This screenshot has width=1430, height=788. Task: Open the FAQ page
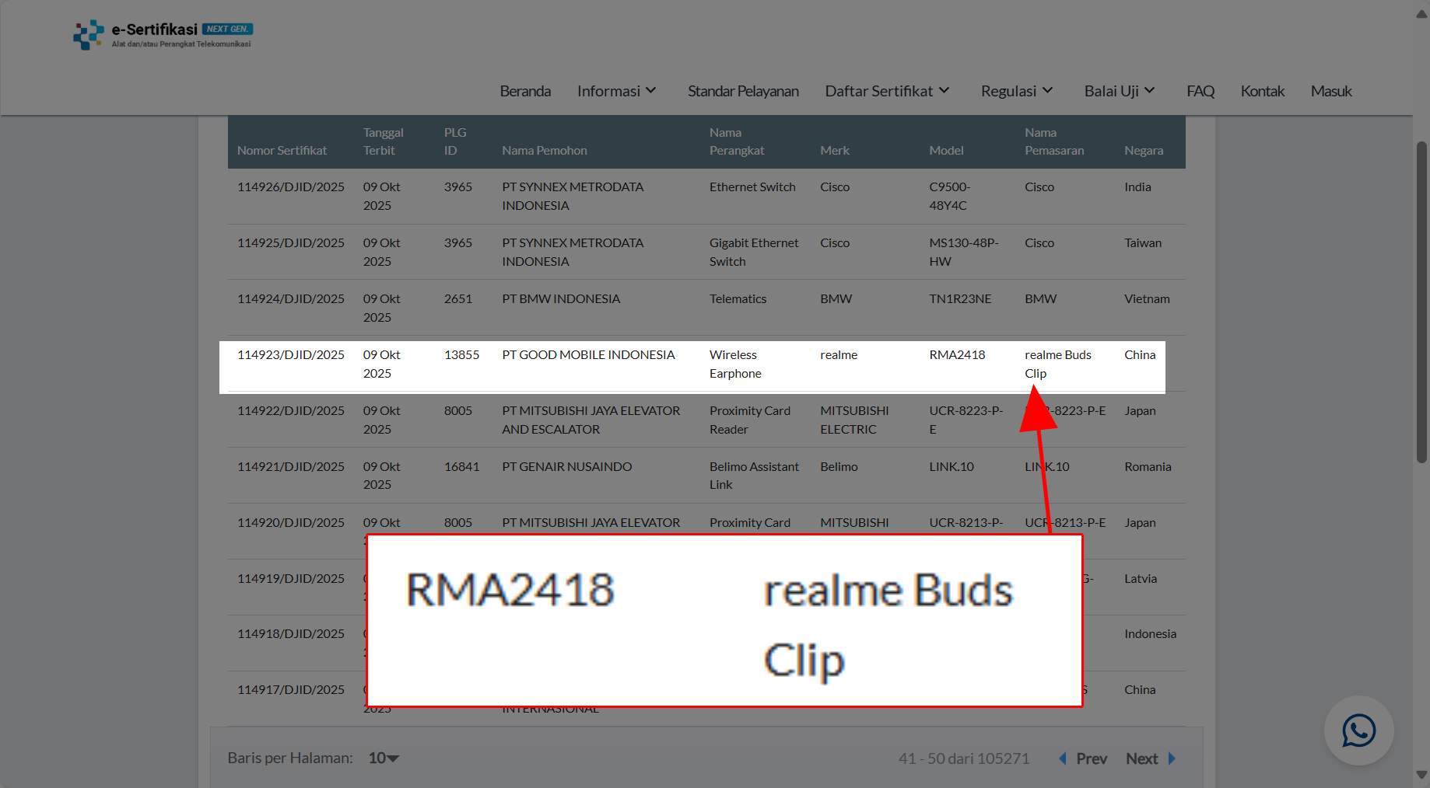click(1200, 91)
